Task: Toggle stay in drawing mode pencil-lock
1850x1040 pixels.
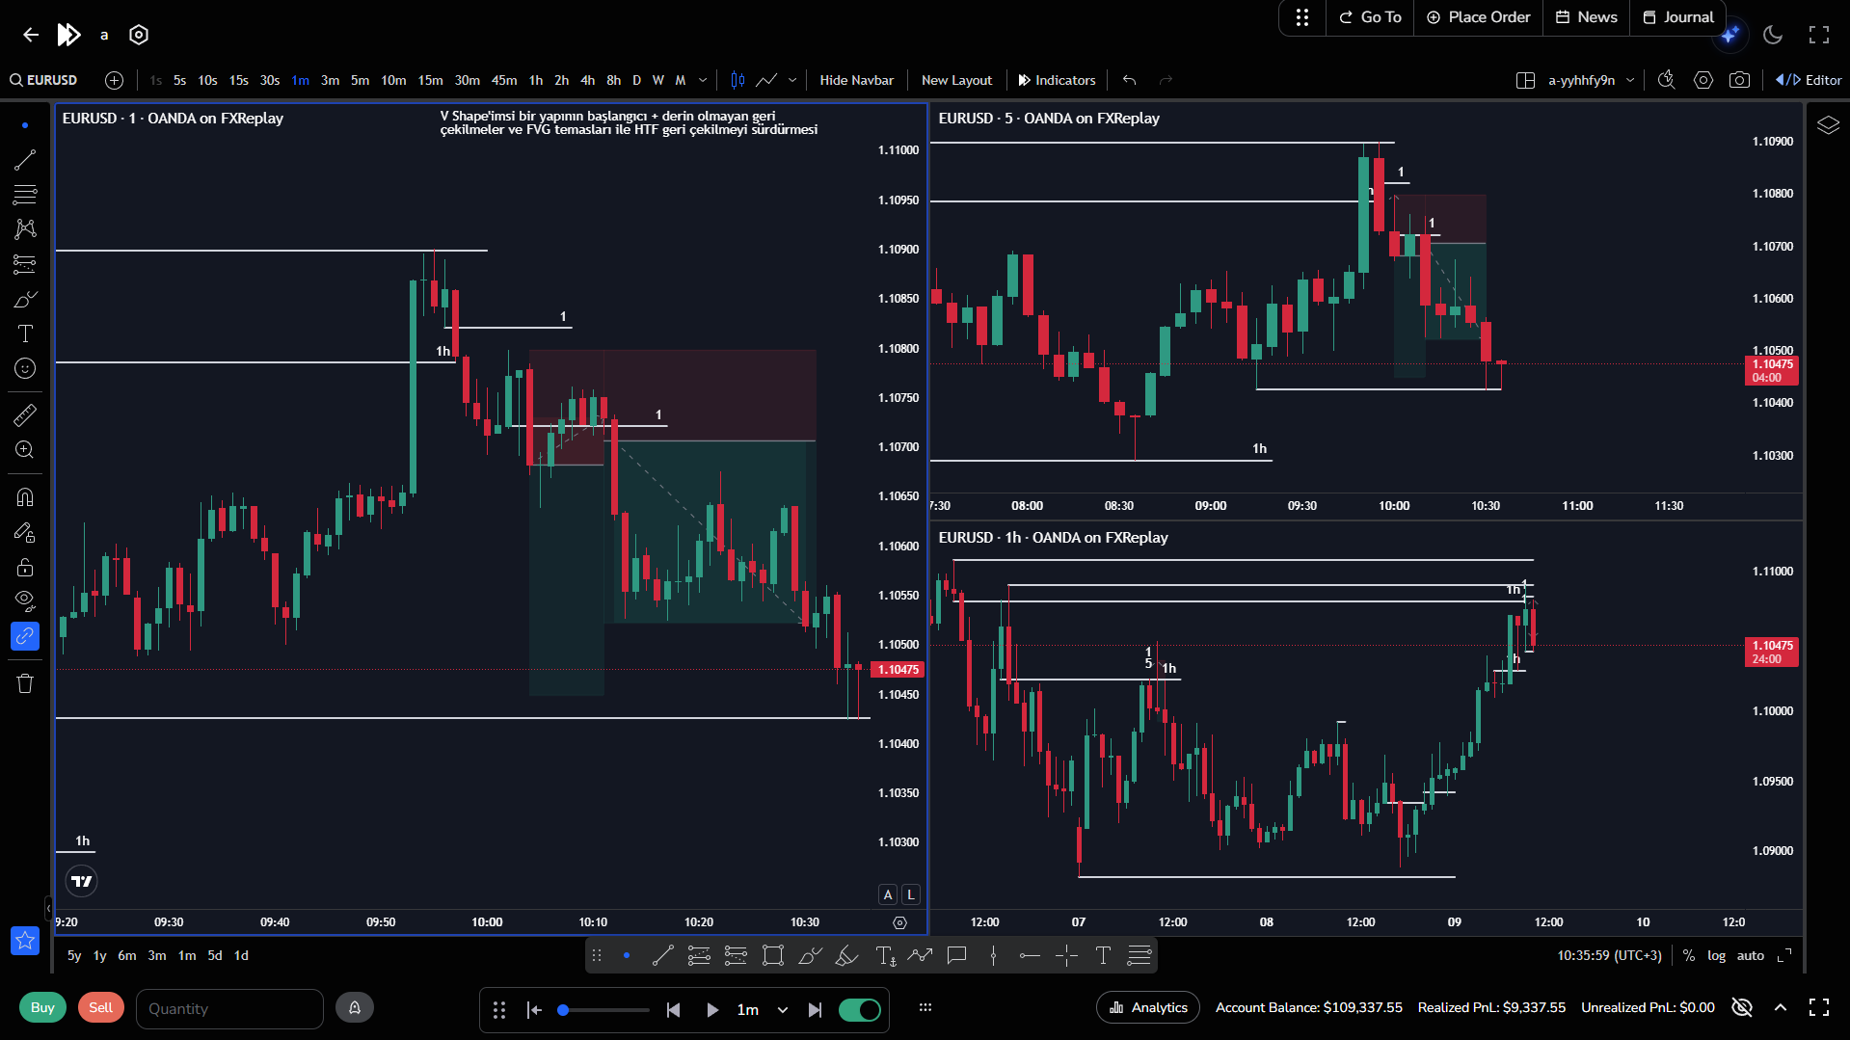Action: click(25, 532)
